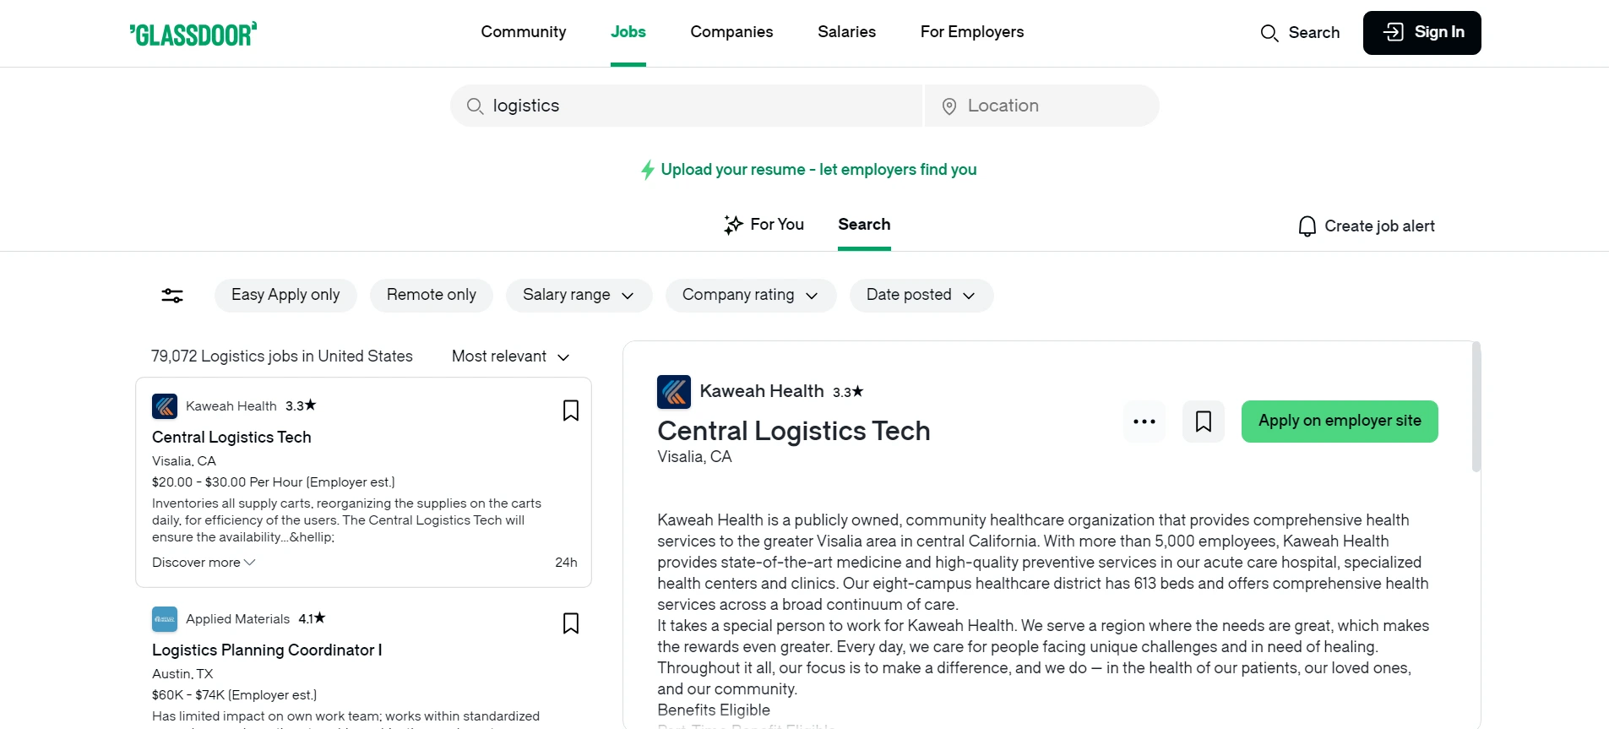The image size is (1609, 729).
Task: Click the Glassdoor logo
Action: pyautogui.click(x=193, y=34)
